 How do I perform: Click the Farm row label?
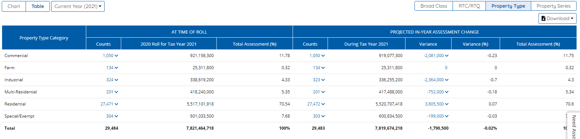[9, 68]
